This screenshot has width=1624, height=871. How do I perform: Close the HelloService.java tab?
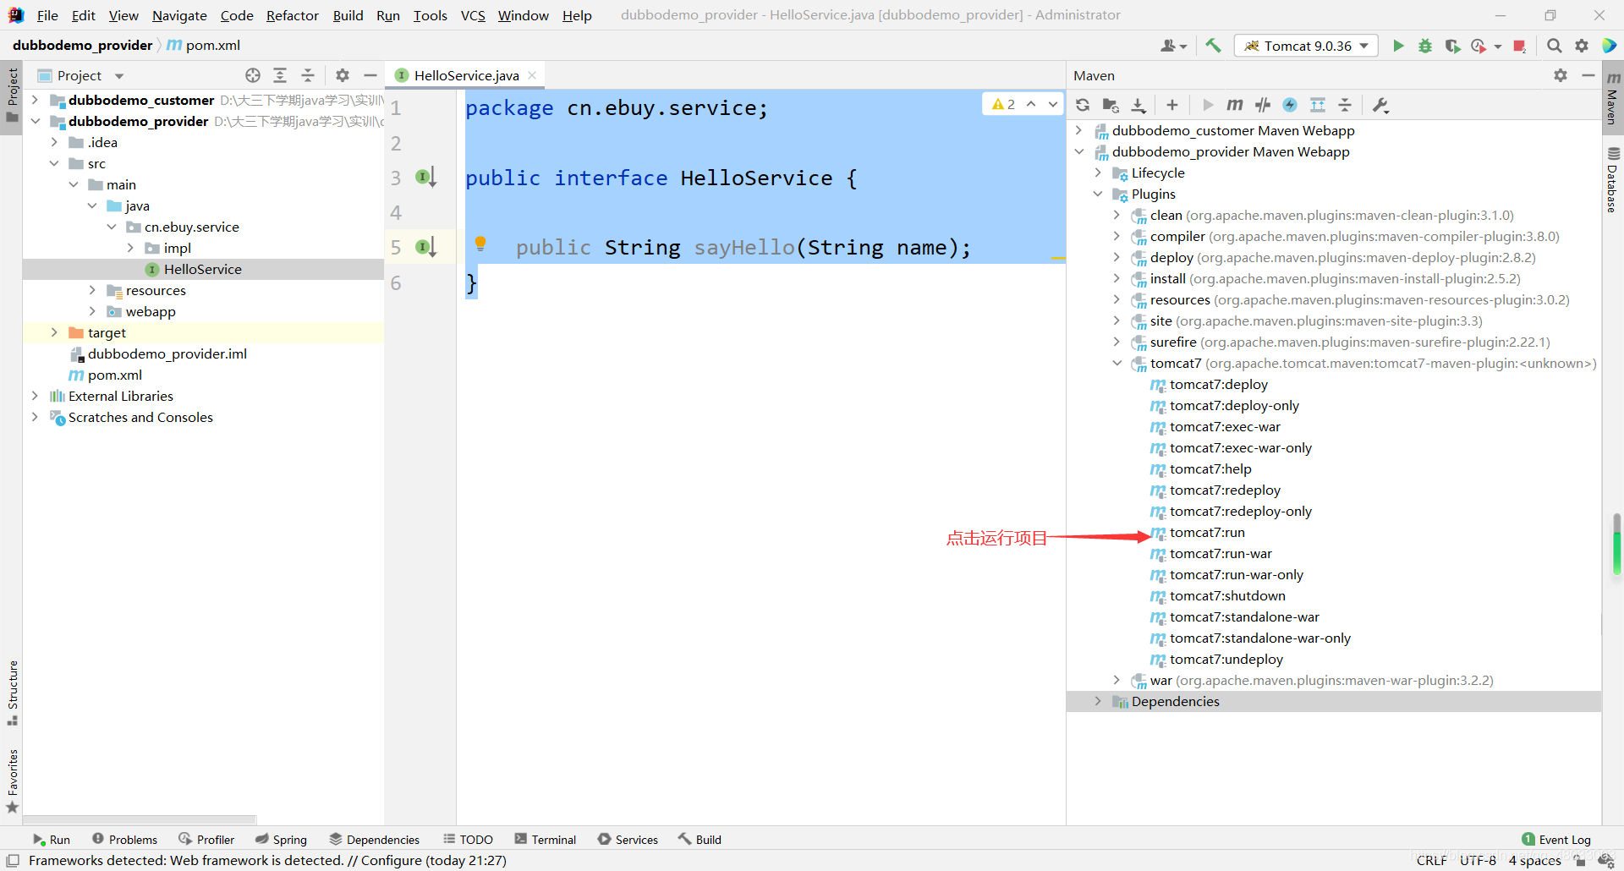[x=532, y=75]
